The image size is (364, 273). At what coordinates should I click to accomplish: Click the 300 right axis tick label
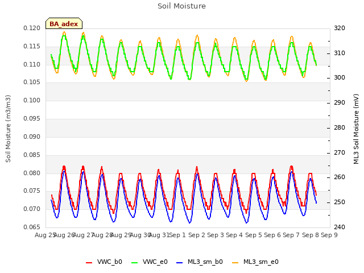tap(340, 77)
